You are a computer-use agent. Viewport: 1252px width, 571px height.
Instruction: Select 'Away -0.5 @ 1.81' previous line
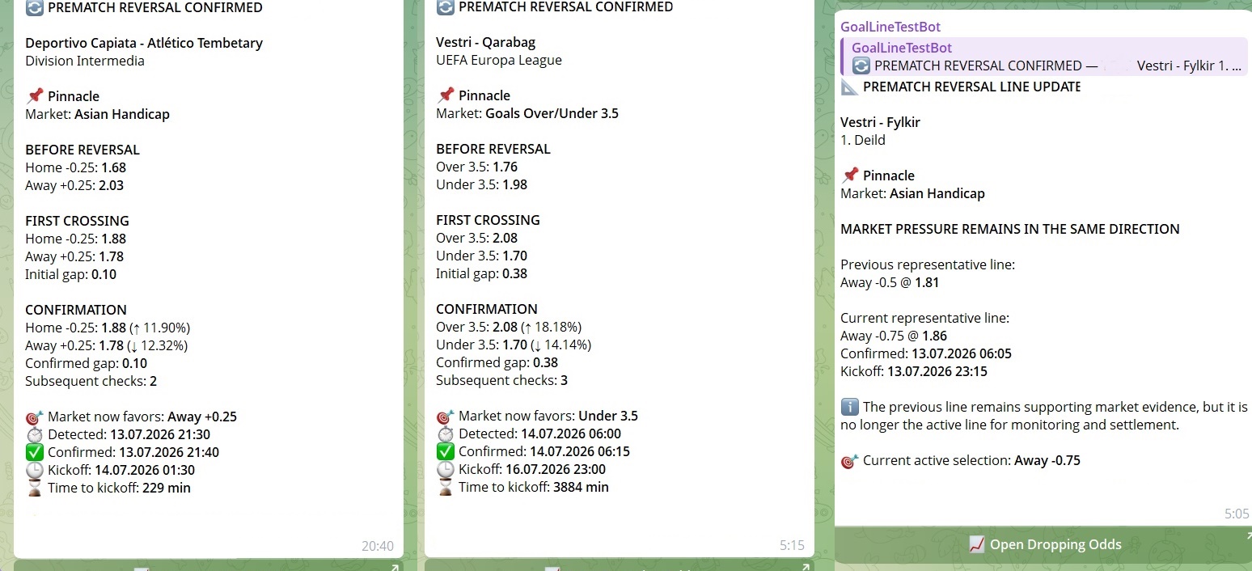(890, 282)
